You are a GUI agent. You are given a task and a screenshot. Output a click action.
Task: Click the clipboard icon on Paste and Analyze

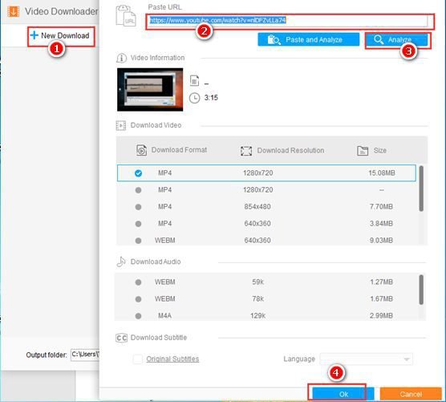[274, 39]
